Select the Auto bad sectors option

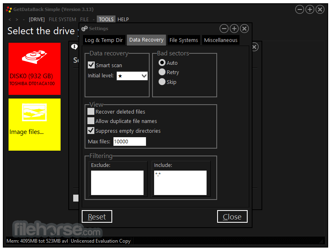(162, 63)
